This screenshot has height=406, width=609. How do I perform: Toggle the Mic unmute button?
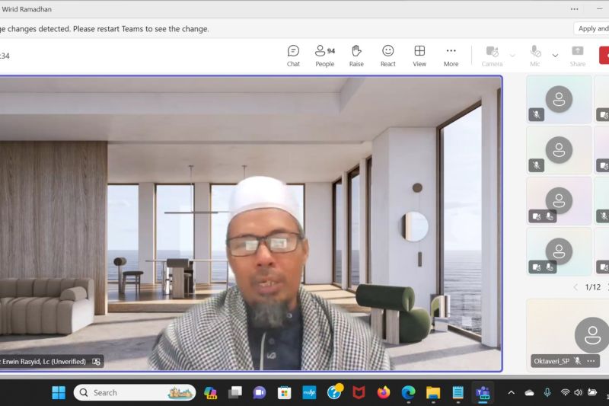[535, 55]
